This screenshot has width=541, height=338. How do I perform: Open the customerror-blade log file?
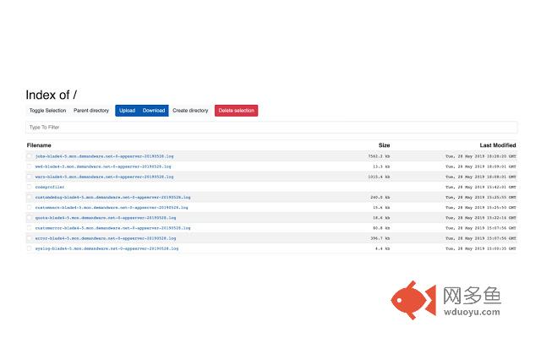(x=112, y=228)
